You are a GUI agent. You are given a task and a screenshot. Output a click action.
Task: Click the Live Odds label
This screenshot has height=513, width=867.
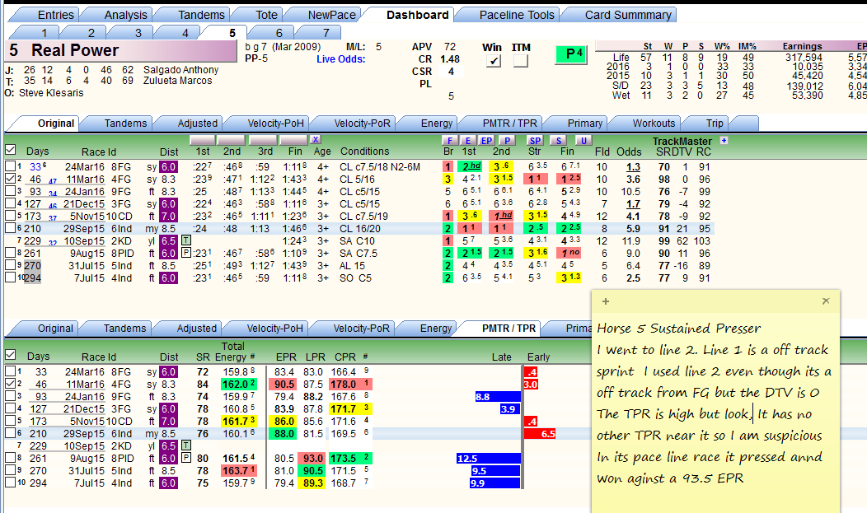340,59
